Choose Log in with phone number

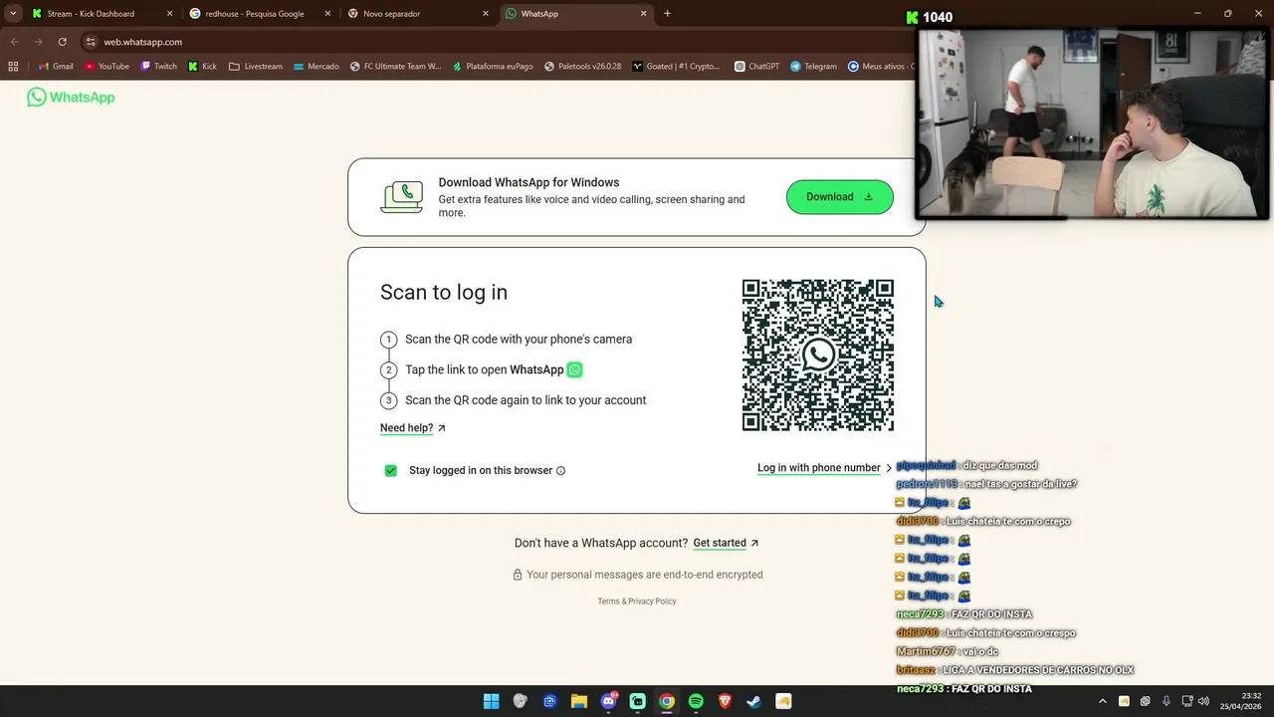pos(824,468)
